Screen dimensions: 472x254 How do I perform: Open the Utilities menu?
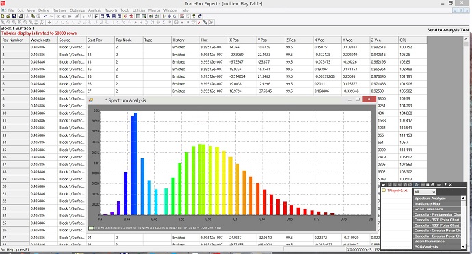(139, 10)
